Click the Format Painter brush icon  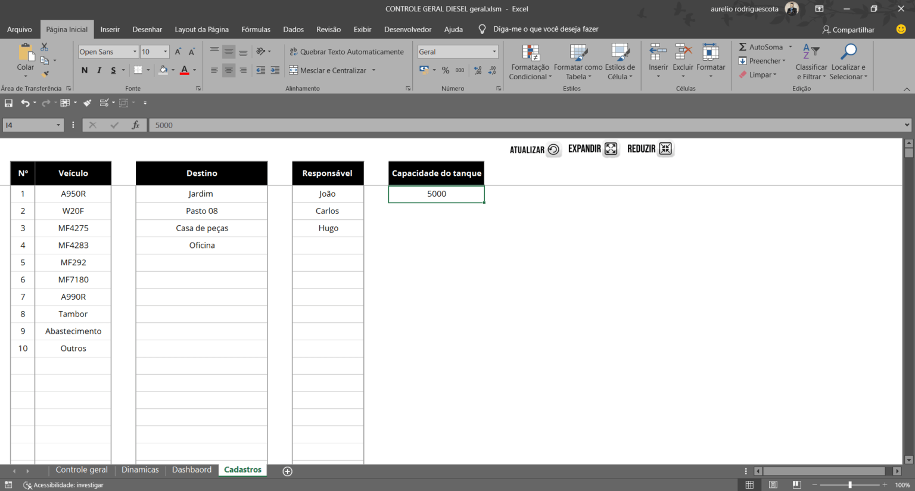[45, 74]
